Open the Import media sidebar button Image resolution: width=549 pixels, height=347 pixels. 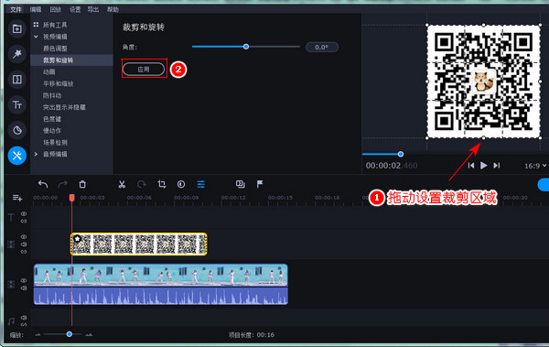tap(16, 28)
